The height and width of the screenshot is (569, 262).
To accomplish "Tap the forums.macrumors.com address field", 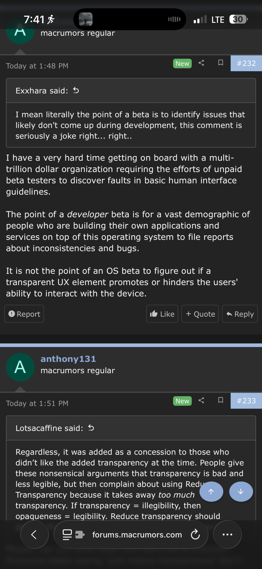I will point(137,535).
